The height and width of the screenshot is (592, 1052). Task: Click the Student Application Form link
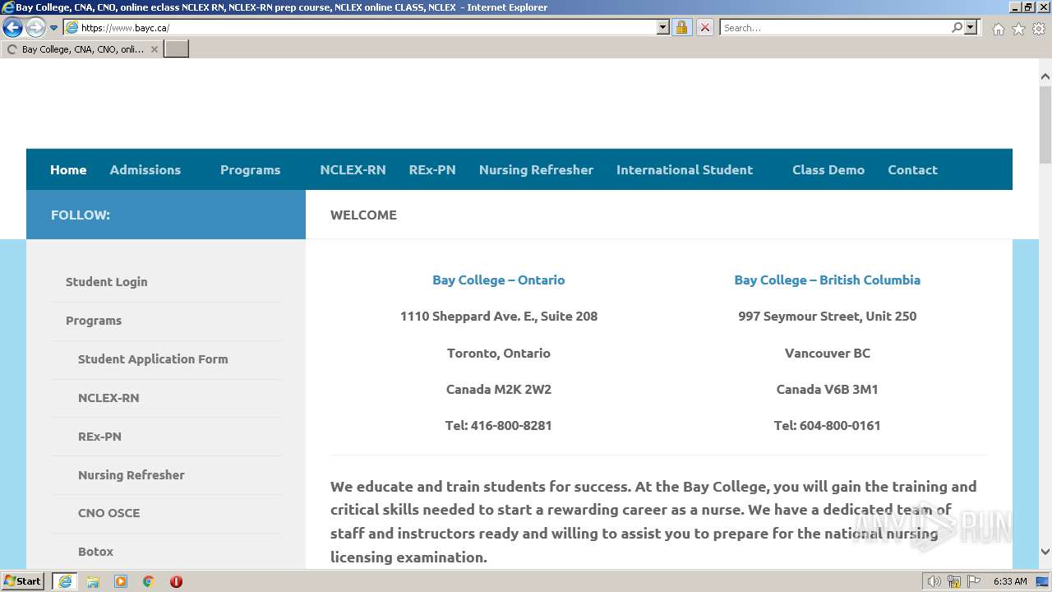153,358
